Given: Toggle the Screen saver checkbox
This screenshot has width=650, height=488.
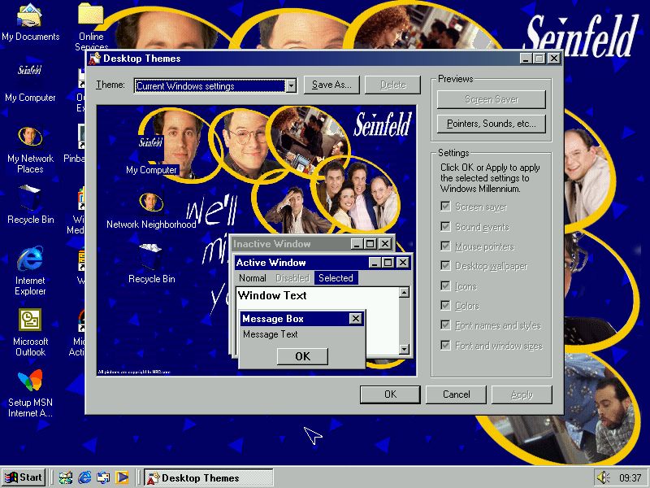Looking at the screenshot, I should coord(445,207).
